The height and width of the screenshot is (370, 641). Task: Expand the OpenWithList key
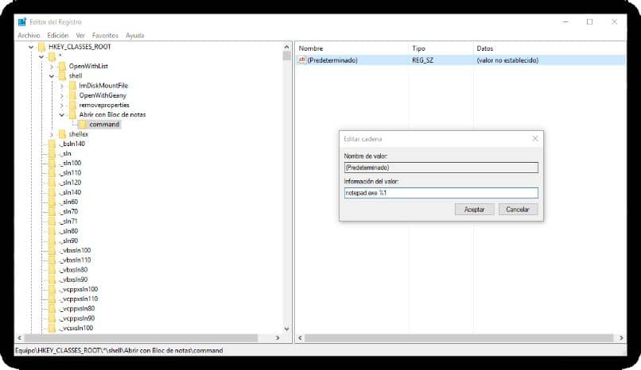(x=52, y=66)
